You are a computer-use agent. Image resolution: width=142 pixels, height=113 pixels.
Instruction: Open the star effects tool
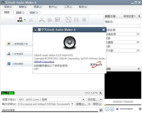[50, 20]
